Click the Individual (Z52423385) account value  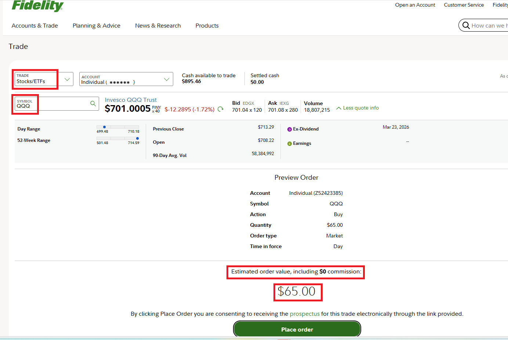[316, 193]
